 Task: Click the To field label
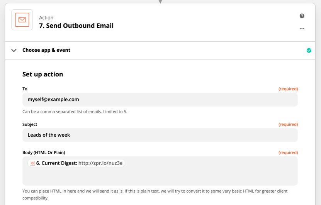25,89
